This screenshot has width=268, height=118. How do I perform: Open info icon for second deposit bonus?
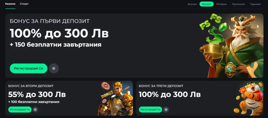[x=35, y=109]
